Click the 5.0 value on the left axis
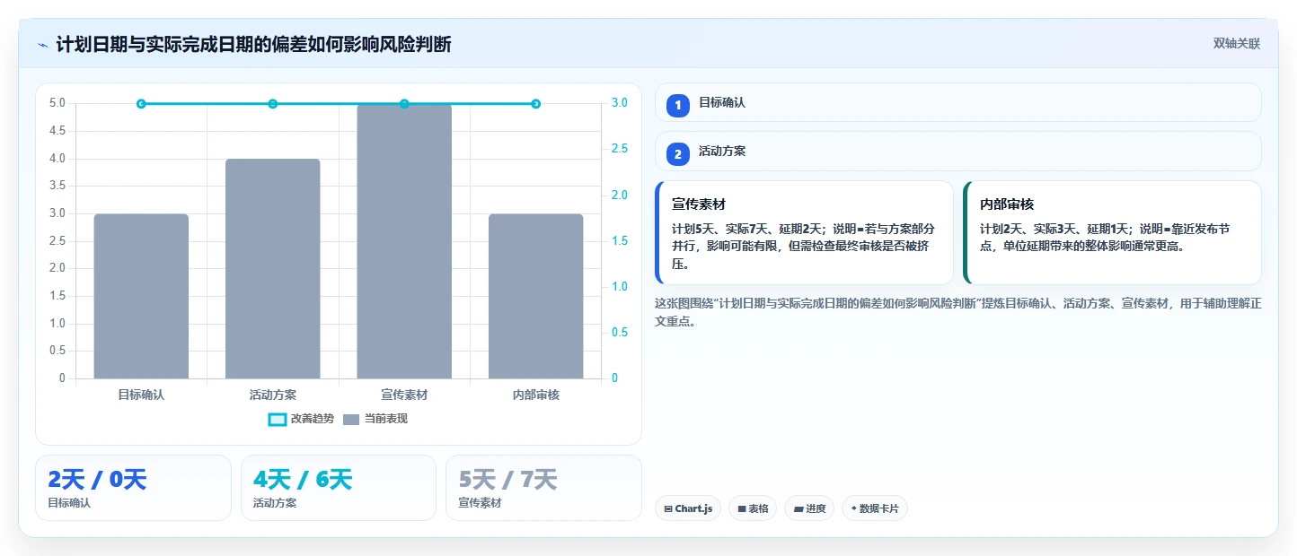 (57, 103)
